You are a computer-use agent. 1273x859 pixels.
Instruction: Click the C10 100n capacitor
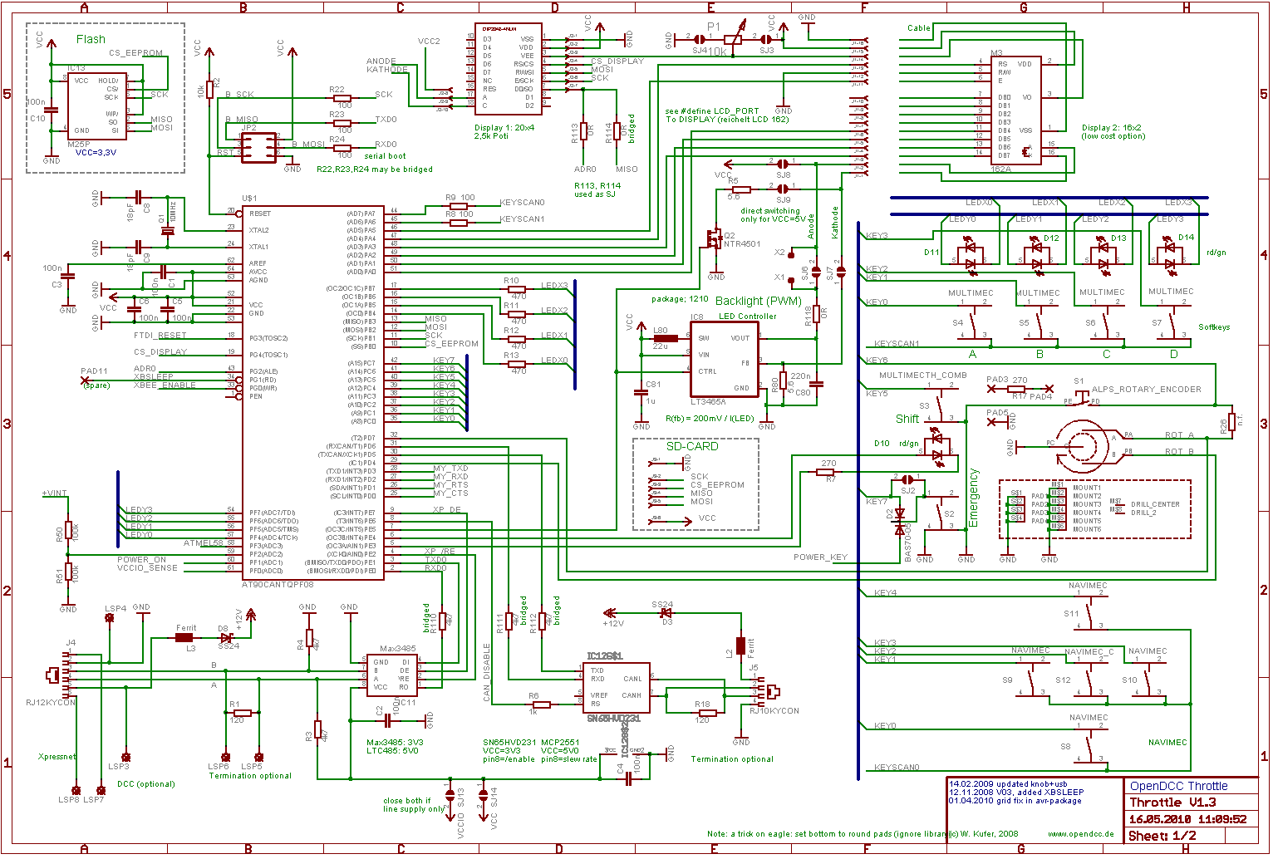point(52,110)
